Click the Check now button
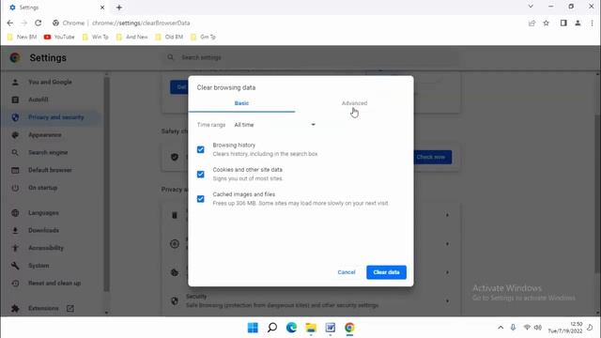Image resolution: width=601 pixels, height=338 pixels. 431,157
